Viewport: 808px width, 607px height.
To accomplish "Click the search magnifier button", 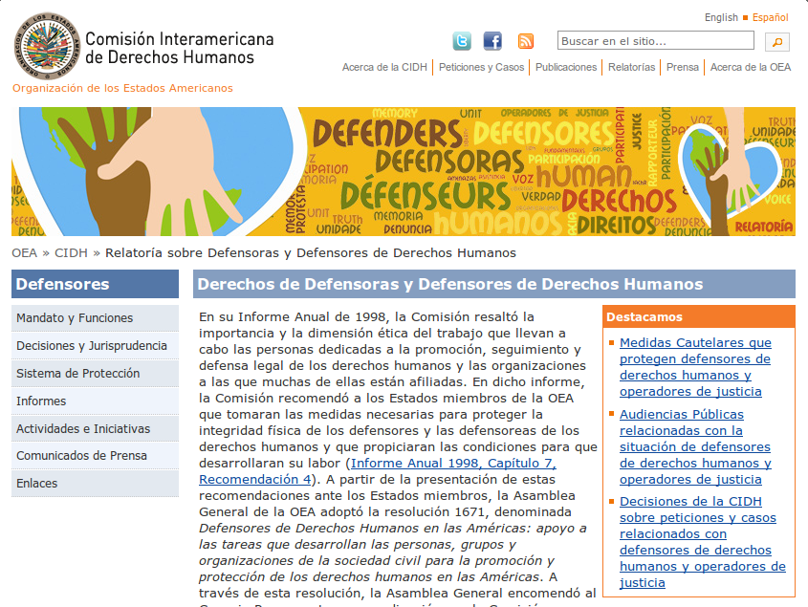I will 777,42.
